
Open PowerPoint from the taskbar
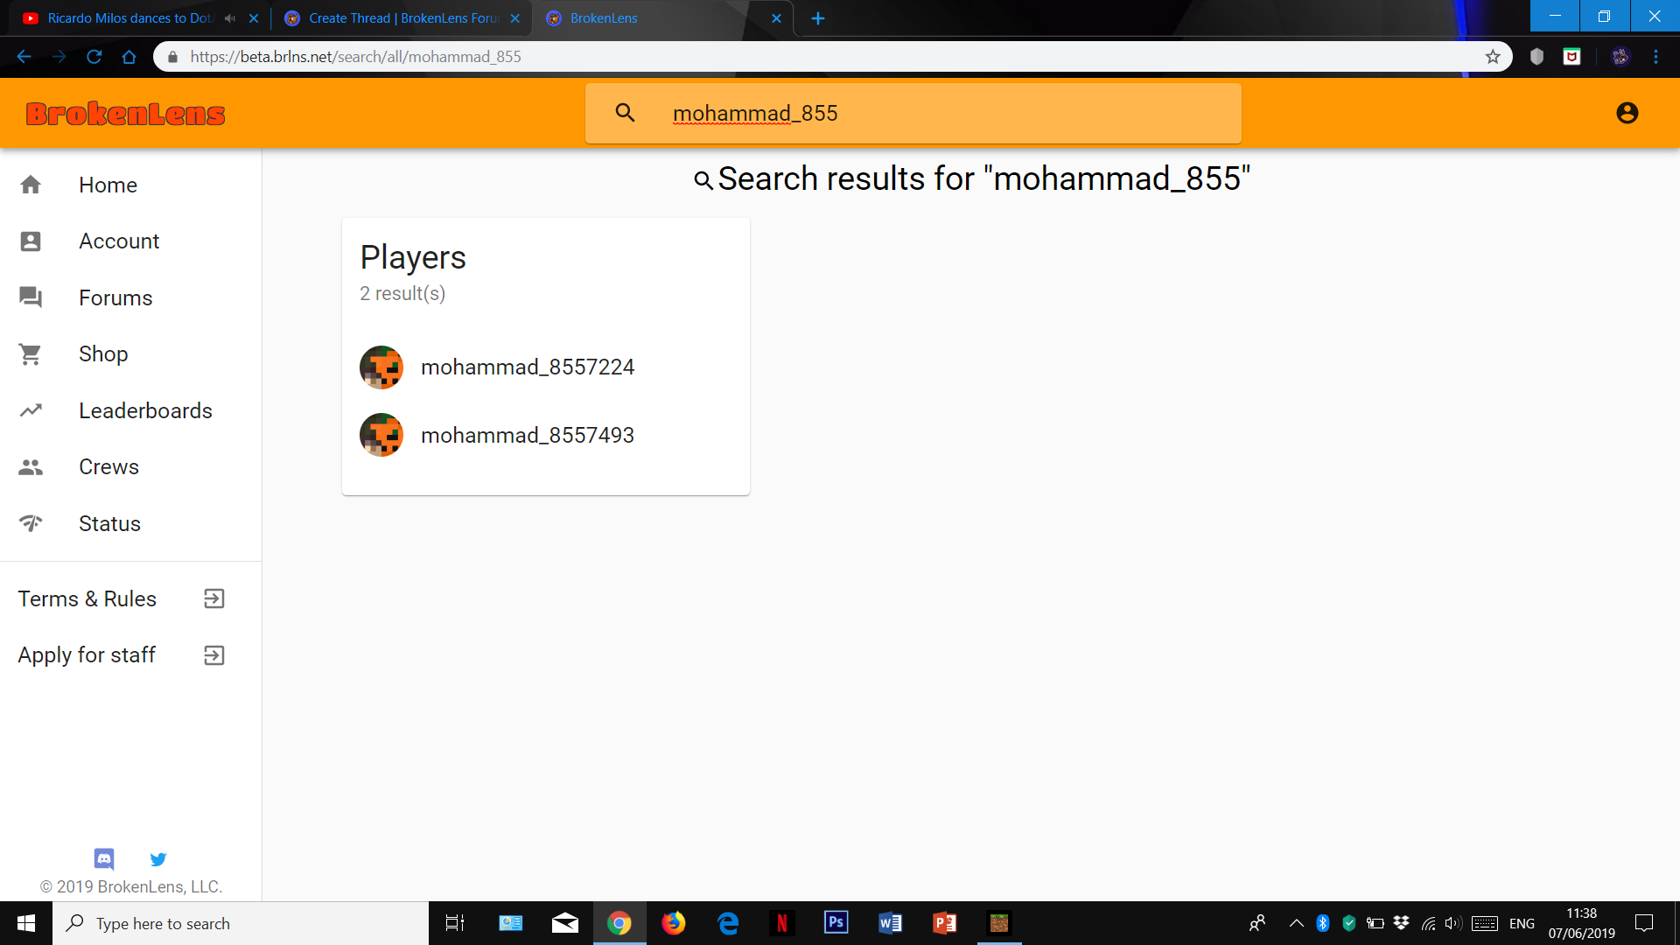[x=945, y=923]
